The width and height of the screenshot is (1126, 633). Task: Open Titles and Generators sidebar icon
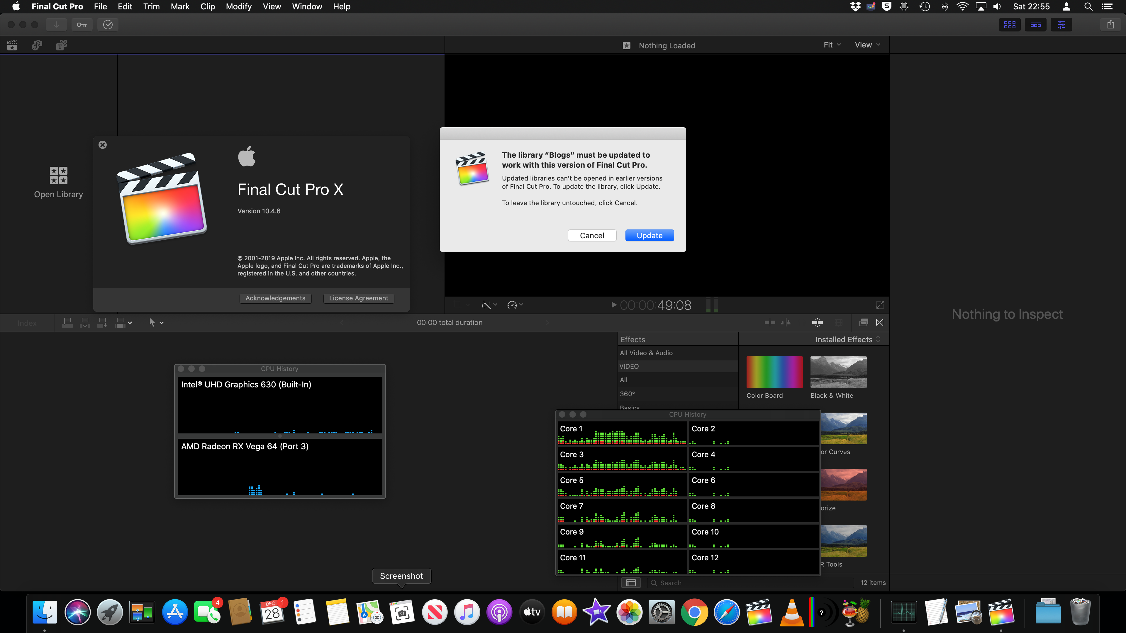[61, 45]
